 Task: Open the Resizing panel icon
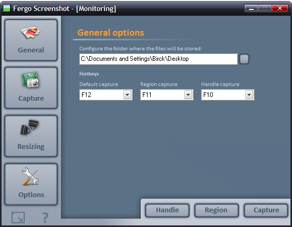pos(29,127)
